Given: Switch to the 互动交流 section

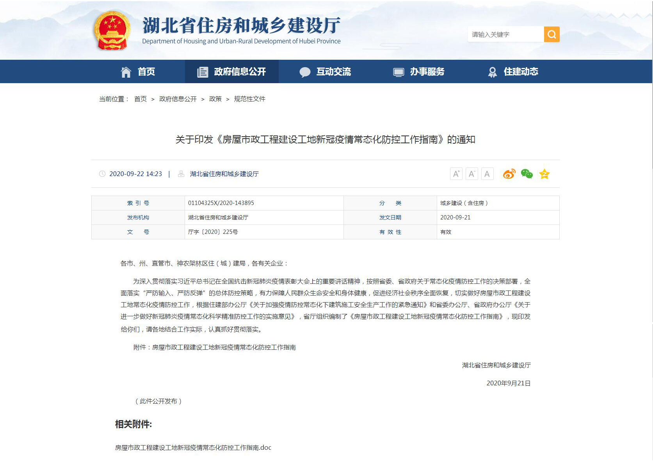Looking at the screenshot, I should pyautogui.click(x=334, y=72).
